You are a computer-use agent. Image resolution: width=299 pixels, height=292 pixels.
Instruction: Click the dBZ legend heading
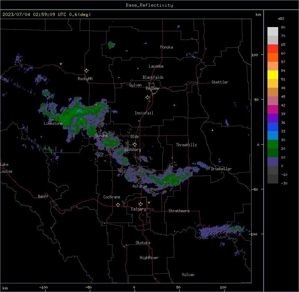coord(281,18)
